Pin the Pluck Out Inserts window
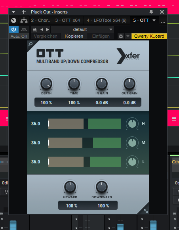Viewport: 179px width, 230px height. pos(151,12)
